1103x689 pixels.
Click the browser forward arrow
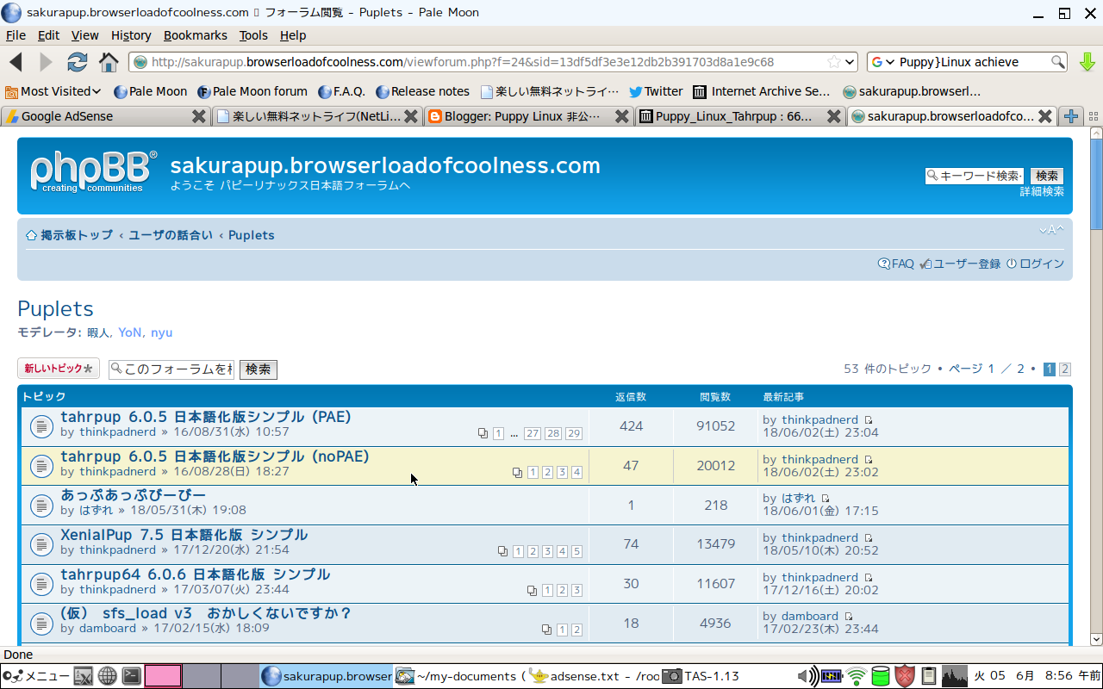46,62
